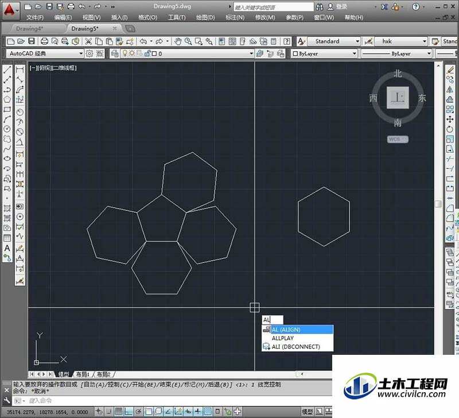Toggle Ortho mode in status bar
Image resolution: width=459 pixels, height=418 pixels.
tap(129, 412)
